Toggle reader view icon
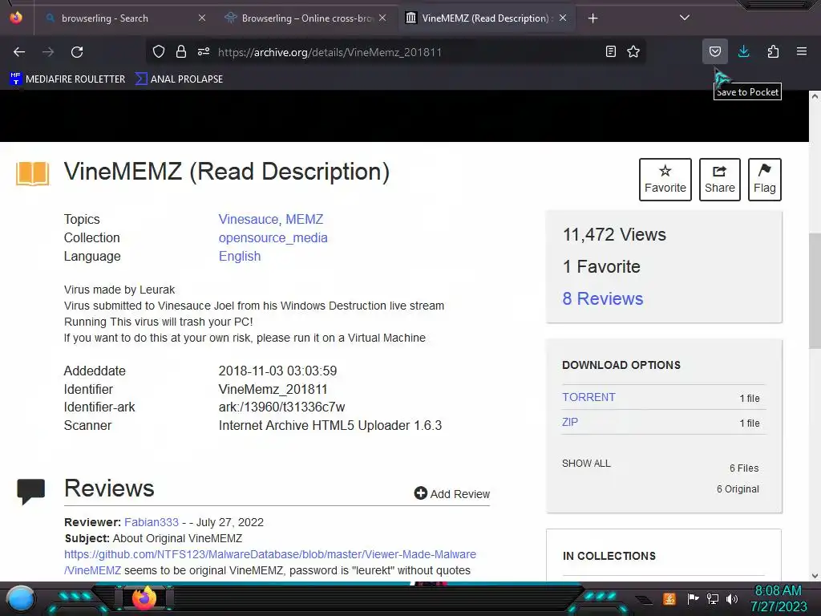Image resolution: width=821 pixels, height=616 pixels. tap(610, 51)
